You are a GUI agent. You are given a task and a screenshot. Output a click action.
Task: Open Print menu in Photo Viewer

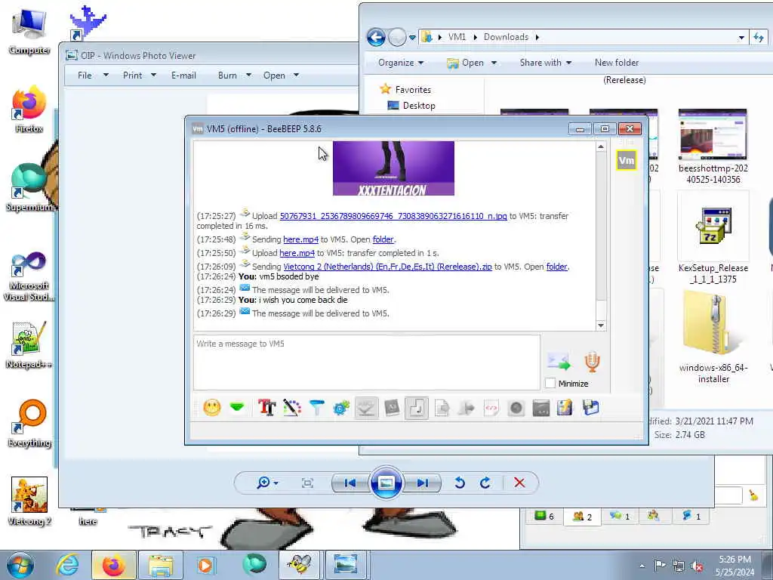tap(133, 76)
